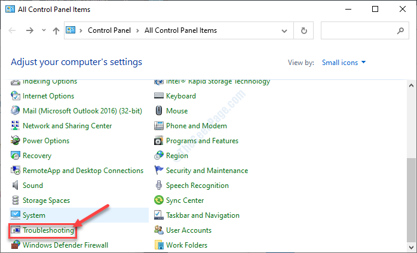This screenshot has height=253, width=417.
Task: Open the Region link
Action: (177, 156)
